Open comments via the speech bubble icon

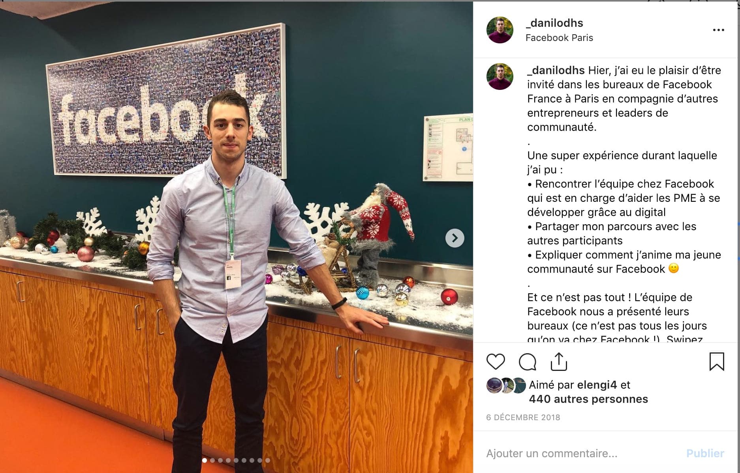[528, 361]
